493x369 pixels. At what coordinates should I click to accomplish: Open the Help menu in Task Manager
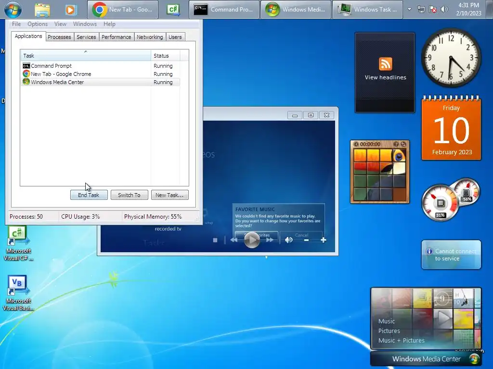109,24
